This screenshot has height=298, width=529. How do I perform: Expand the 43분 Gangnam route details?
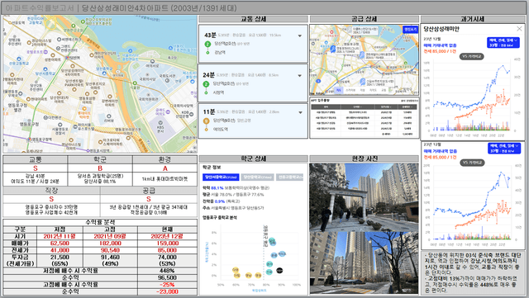tap(299, 35)
